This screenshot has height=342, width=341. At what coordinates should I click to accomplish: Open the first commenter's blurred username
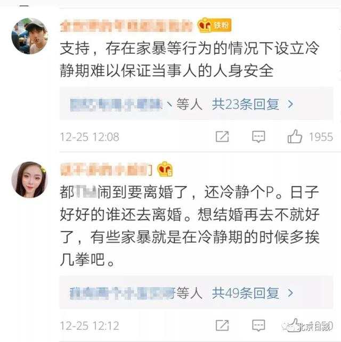(126, 26)
